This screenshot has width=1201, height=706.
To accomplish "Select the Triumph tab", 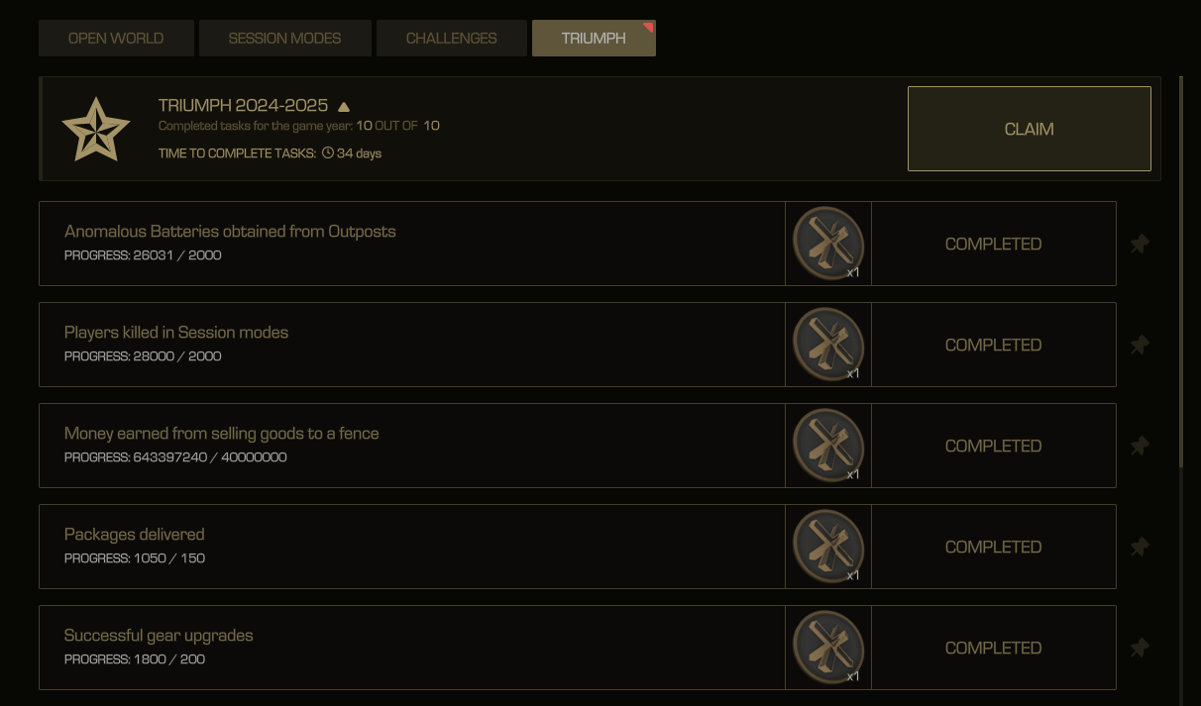I will tap(594, 39).
